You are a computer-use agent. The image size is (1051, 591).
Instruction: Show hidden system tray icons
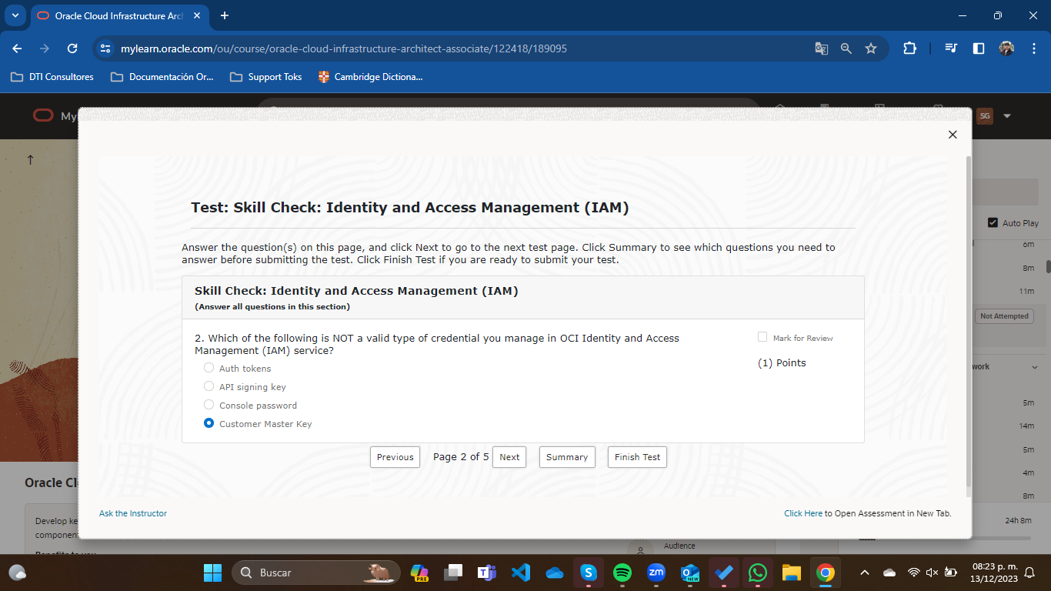coord(865,573)
